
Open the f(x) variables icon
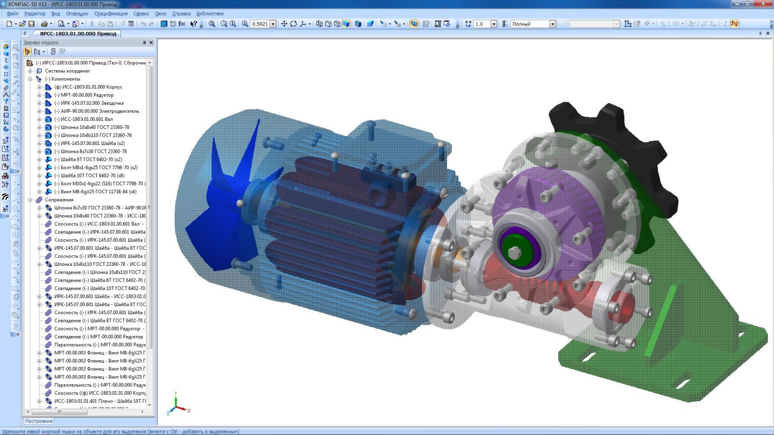pyautogui.click(x=182, y=24)
